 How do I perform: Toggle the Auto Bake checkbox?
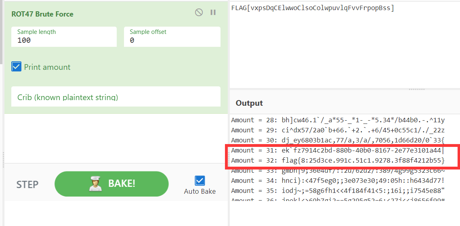[200, 180]
